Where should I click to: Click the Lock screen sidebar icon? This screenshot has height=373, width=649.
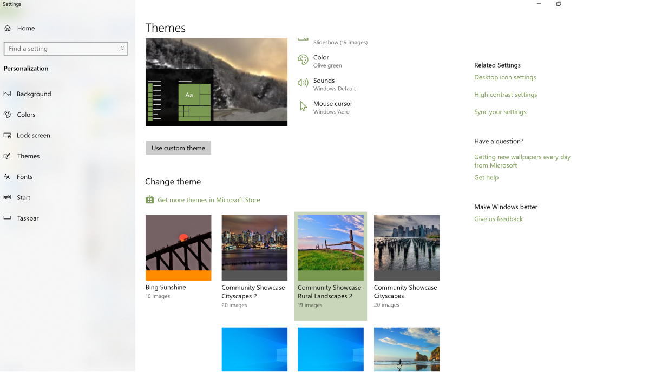coord(8,136)
